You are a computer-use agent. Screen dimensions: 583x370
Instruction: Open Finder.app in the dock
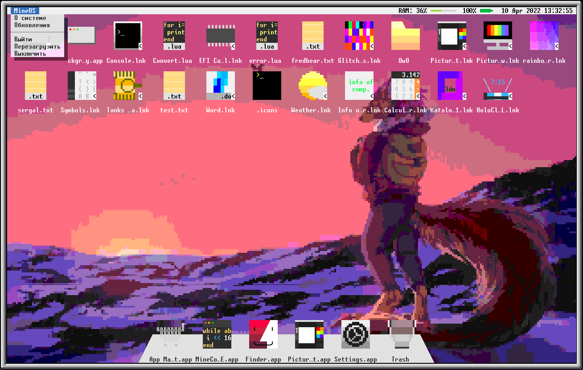263,334
